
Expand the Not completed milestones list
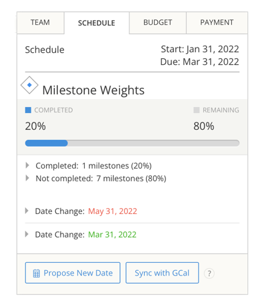(x=27, y=178)
